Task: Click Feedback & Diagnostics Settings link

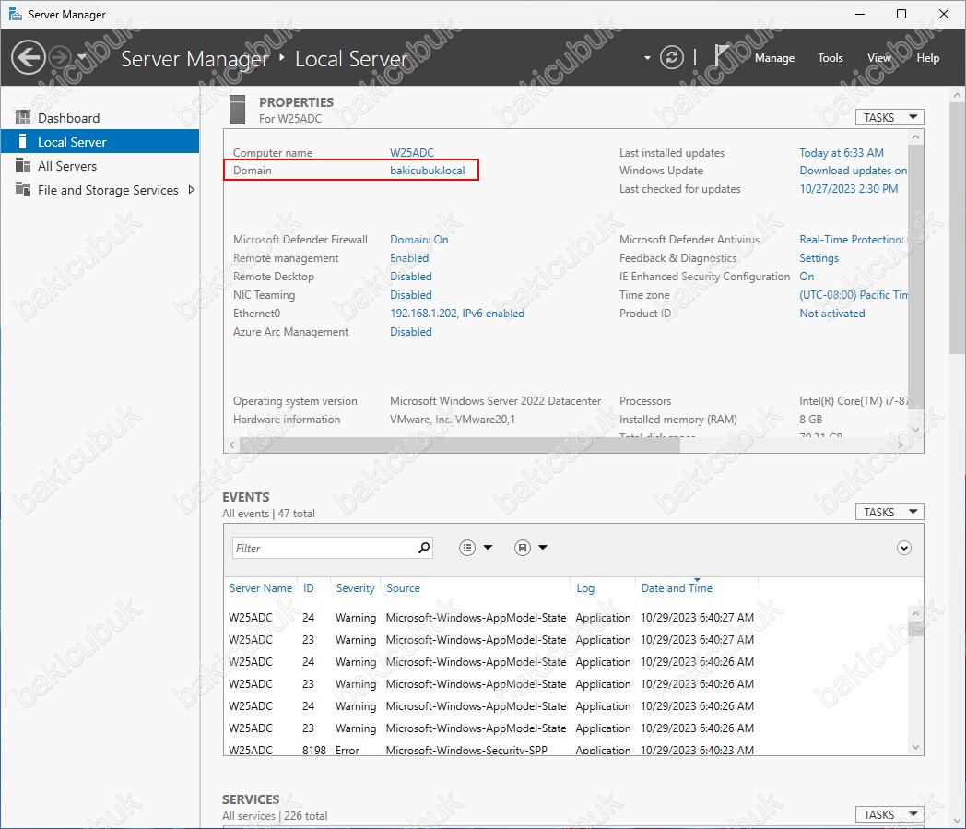Action: [x=819, y=257]
